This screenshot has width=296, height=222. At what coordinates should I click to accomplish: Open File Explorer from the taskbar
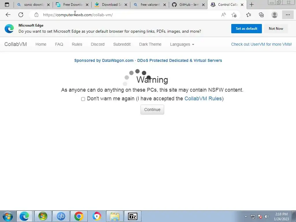[115, 216]
